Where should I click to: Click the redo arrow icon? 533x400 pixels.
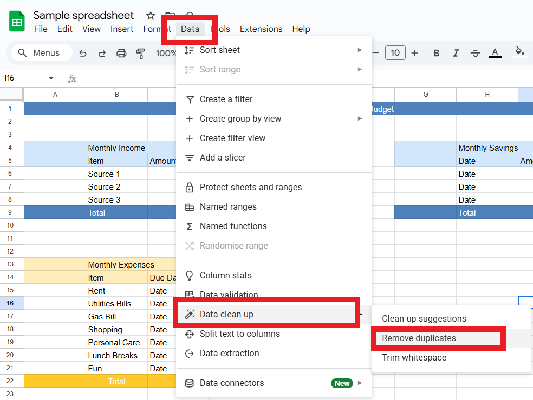[102, 53]
